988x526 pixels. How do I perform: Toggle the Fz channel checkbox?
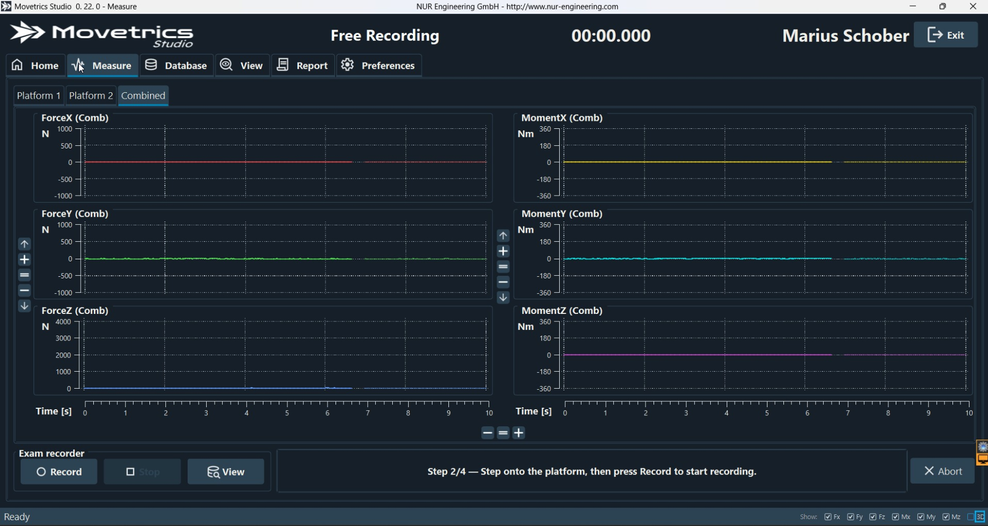pyautogui.click(x=873, y=517)
